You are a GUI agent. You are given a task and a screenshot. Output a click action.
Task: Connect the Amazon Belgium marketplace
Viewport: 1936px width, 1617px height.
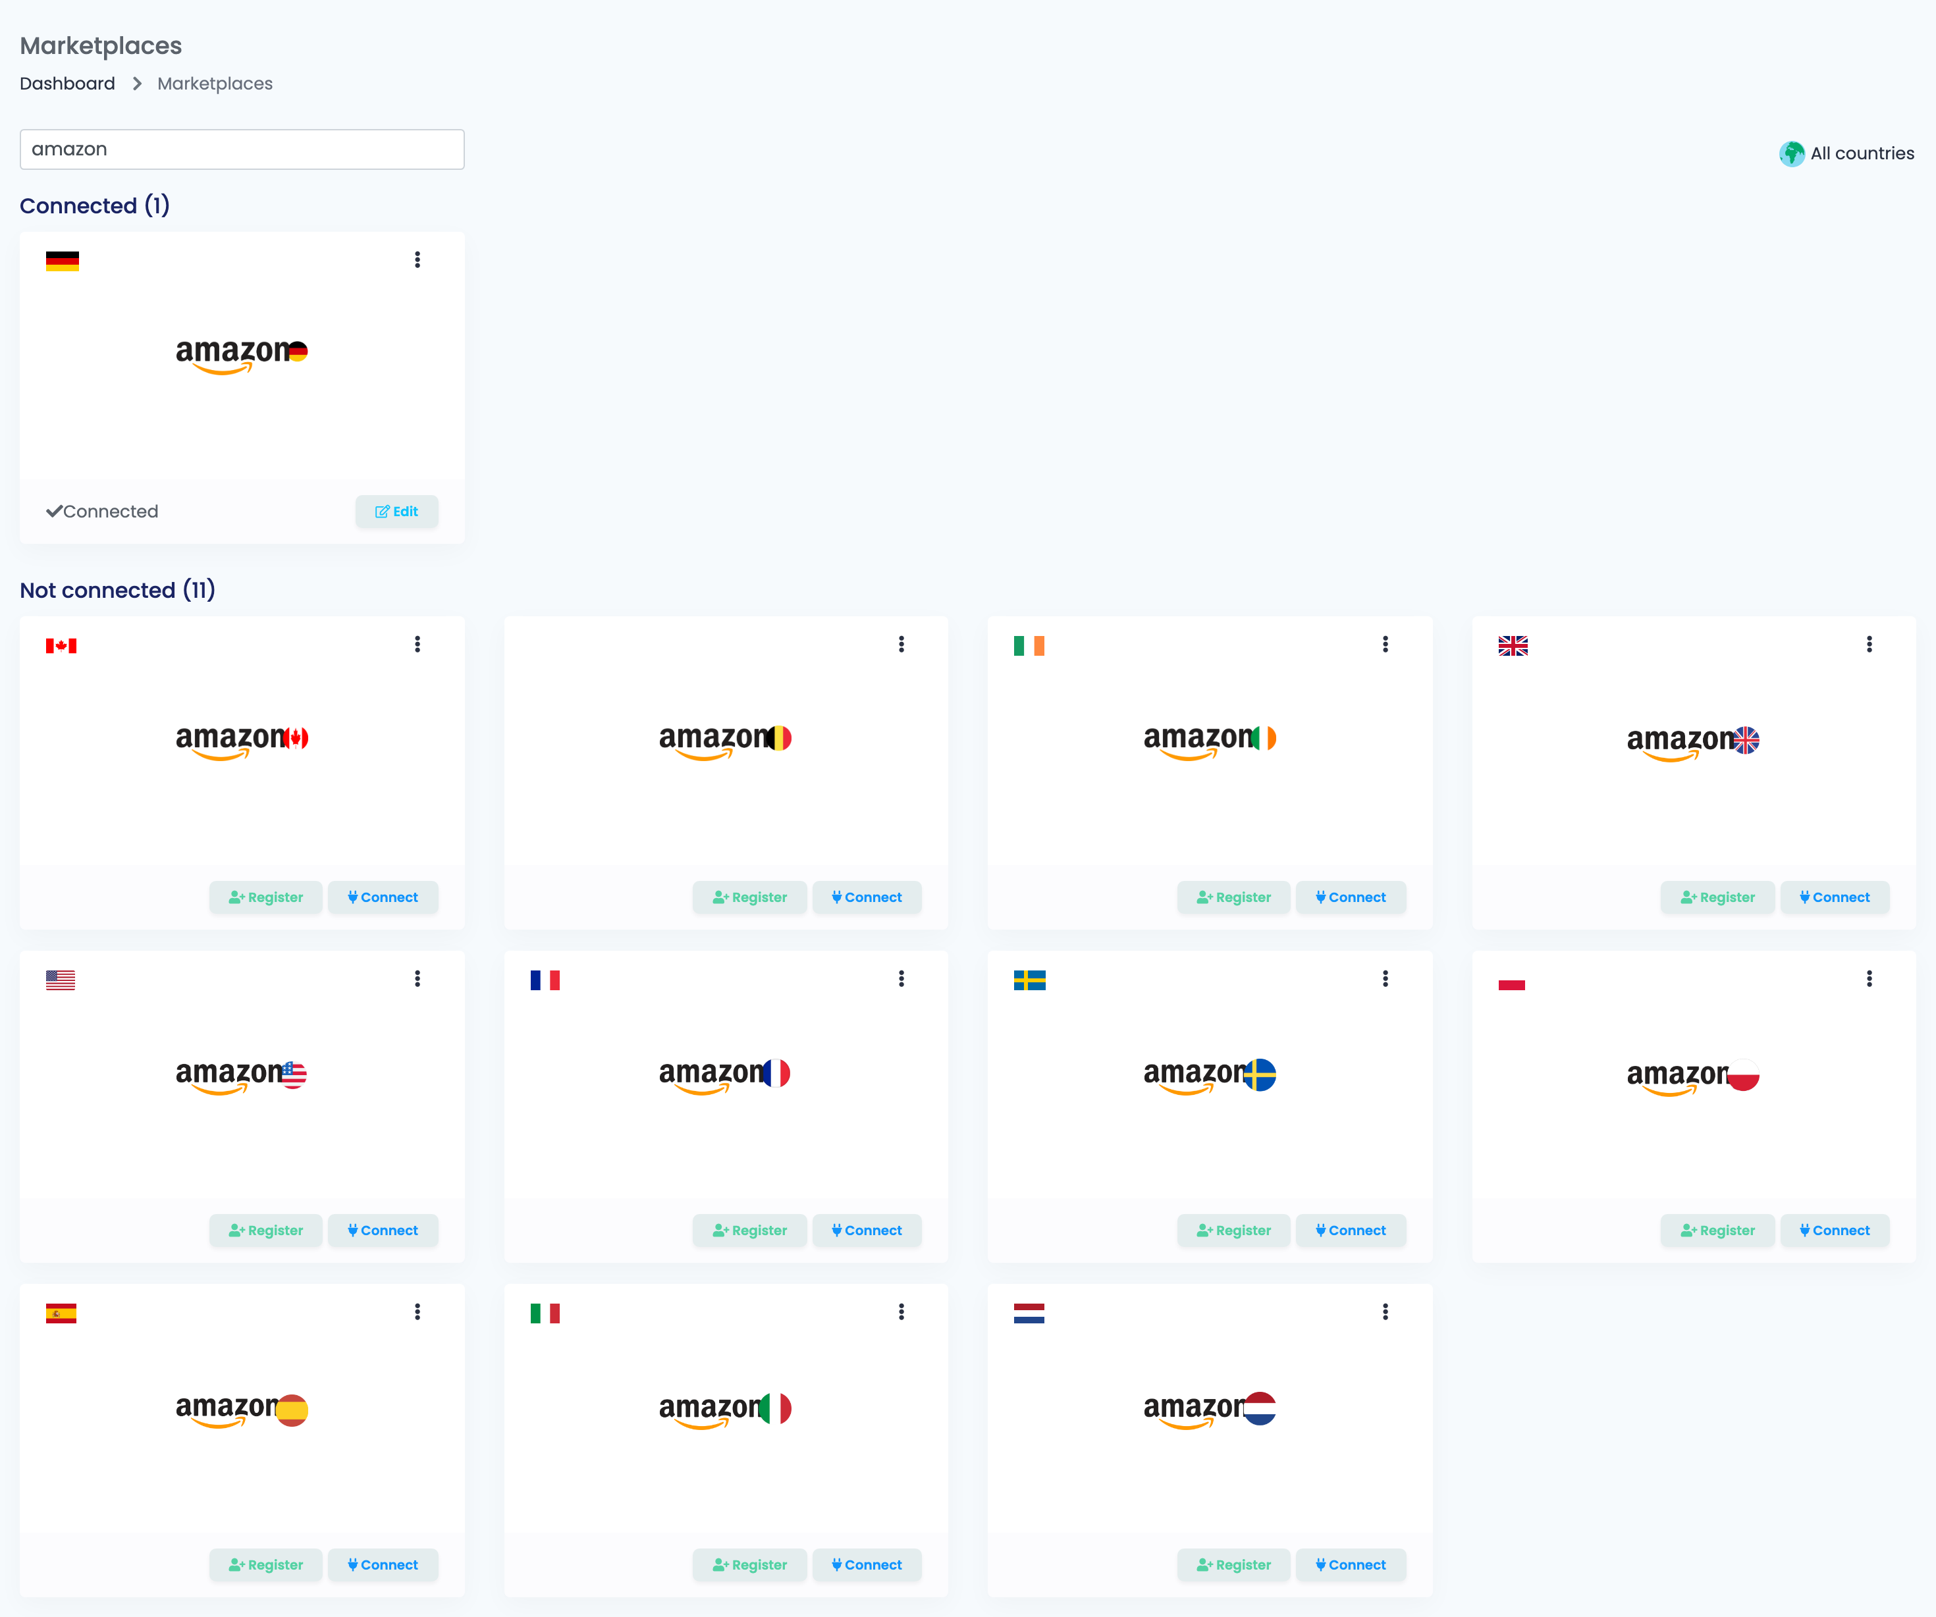(x=867, y=898)
